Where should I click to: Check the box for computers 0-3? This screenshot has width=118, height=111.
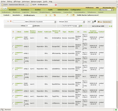point(13,60)
